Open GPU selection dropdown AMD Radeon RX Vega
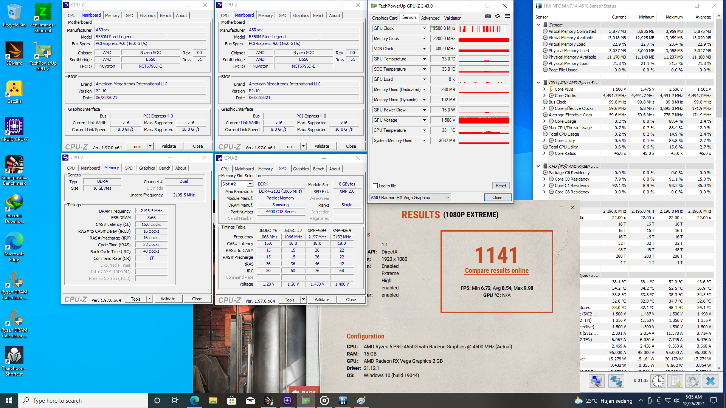 point(410,198)
